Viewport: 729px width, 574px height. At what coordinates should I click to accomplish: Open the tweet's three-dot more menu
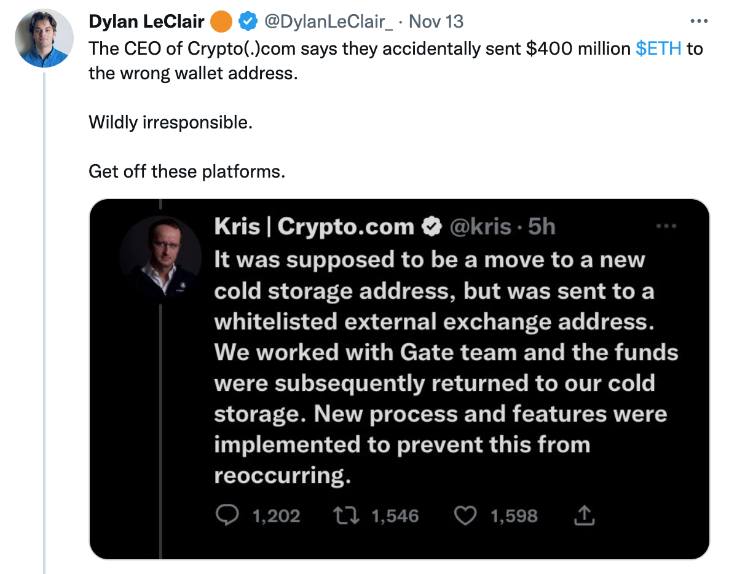point(699,22)
